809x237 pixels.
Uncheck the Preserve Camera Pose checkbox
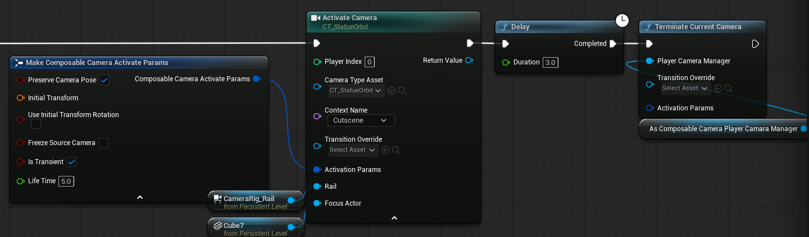click(x=104, y=80)
